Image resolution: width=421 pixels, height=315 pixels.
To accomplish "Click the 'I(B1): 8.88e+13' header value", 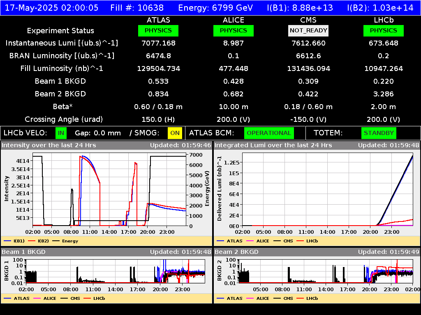I will tap(300, 8).
